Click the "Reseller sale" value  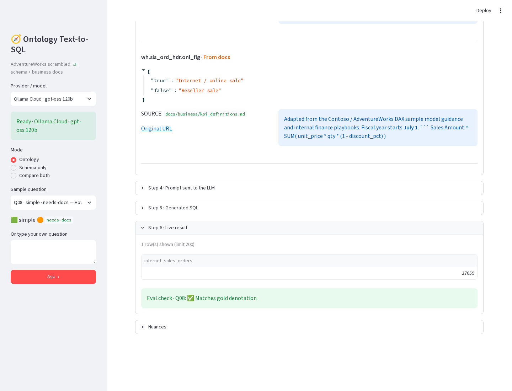pos(200,91)
